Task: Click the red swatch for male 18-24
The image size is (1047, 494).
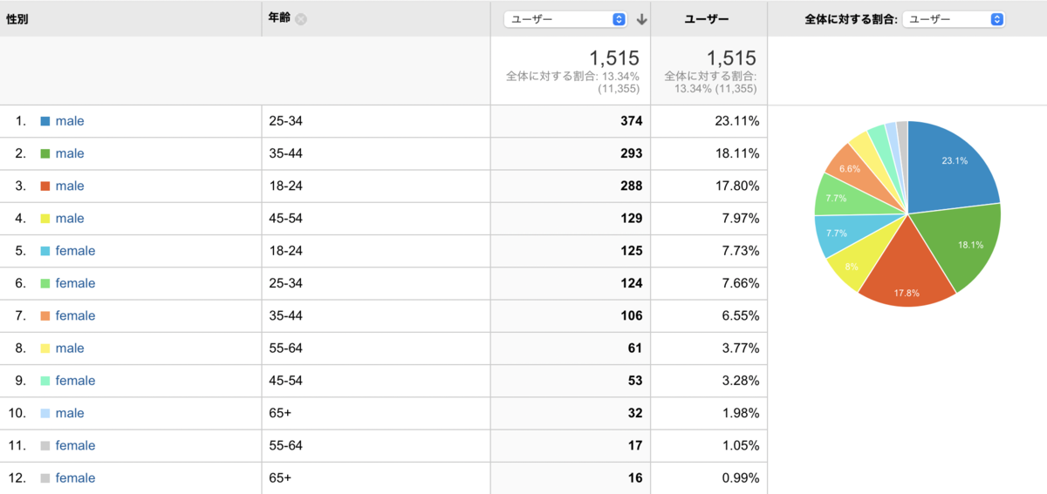Action: coord(45,186)
